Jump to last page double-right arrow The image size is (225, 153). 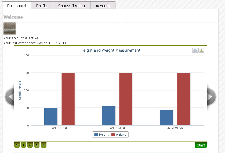point(43,145)
